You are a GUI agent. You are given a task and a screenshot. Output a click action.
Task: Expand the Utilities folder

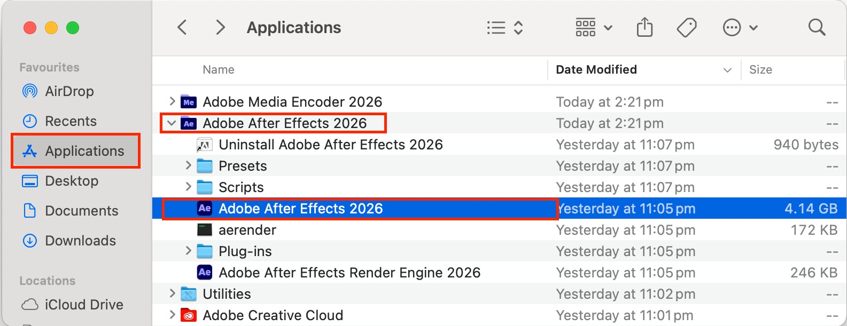[172, 293]
